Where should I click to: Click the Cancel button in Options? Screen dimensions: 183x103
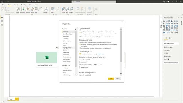(x=118, y=79)
